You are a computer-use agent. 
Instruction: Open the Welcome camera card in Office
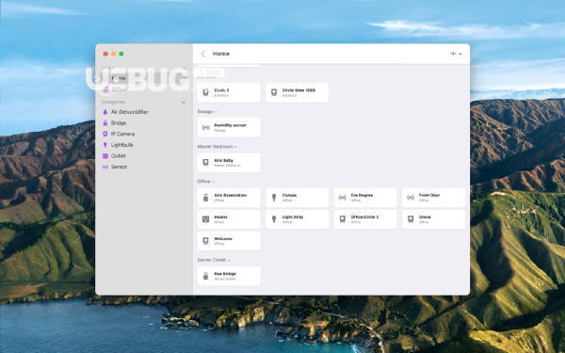point(229,241)
